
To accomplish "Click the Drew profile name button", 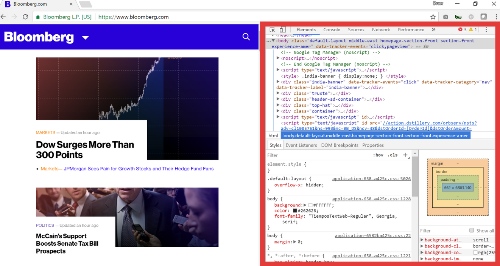I will (438, 3).
